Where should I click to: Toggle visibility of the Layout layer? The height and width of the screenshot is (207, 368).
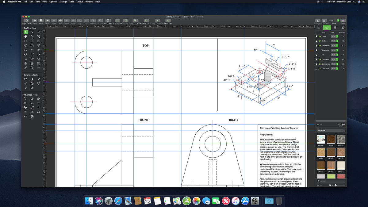click(x=320, y=36)
